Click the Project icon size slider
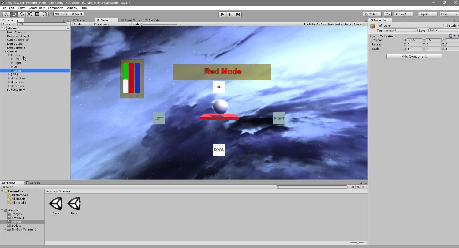459x248 pixels. pos(357,243)
